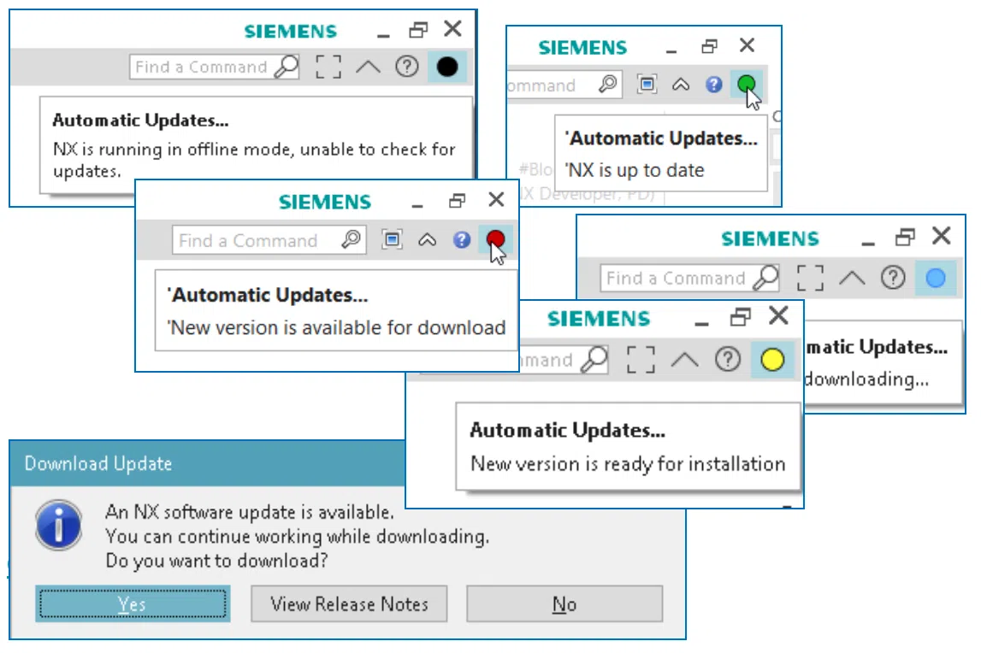Viewport: 981px width, 653px height.
Task: Minimize the yellow-indicator window
Action: click(702, 322)
